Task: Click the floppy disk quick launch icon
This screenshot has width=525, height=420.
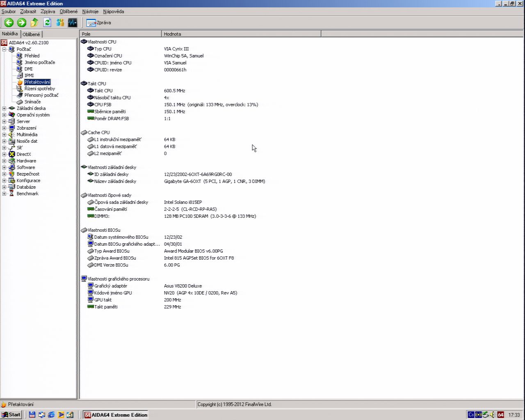Action: click(x=32, y=415)
